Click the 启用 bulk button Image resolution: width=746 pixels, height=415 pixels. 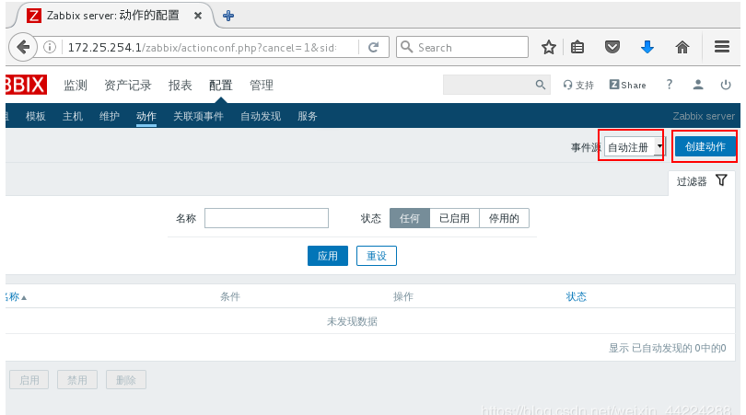pos(29,380)
